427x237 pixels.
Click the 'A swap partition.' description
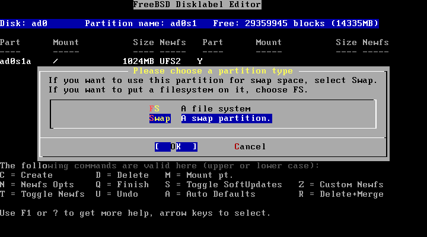227,118
